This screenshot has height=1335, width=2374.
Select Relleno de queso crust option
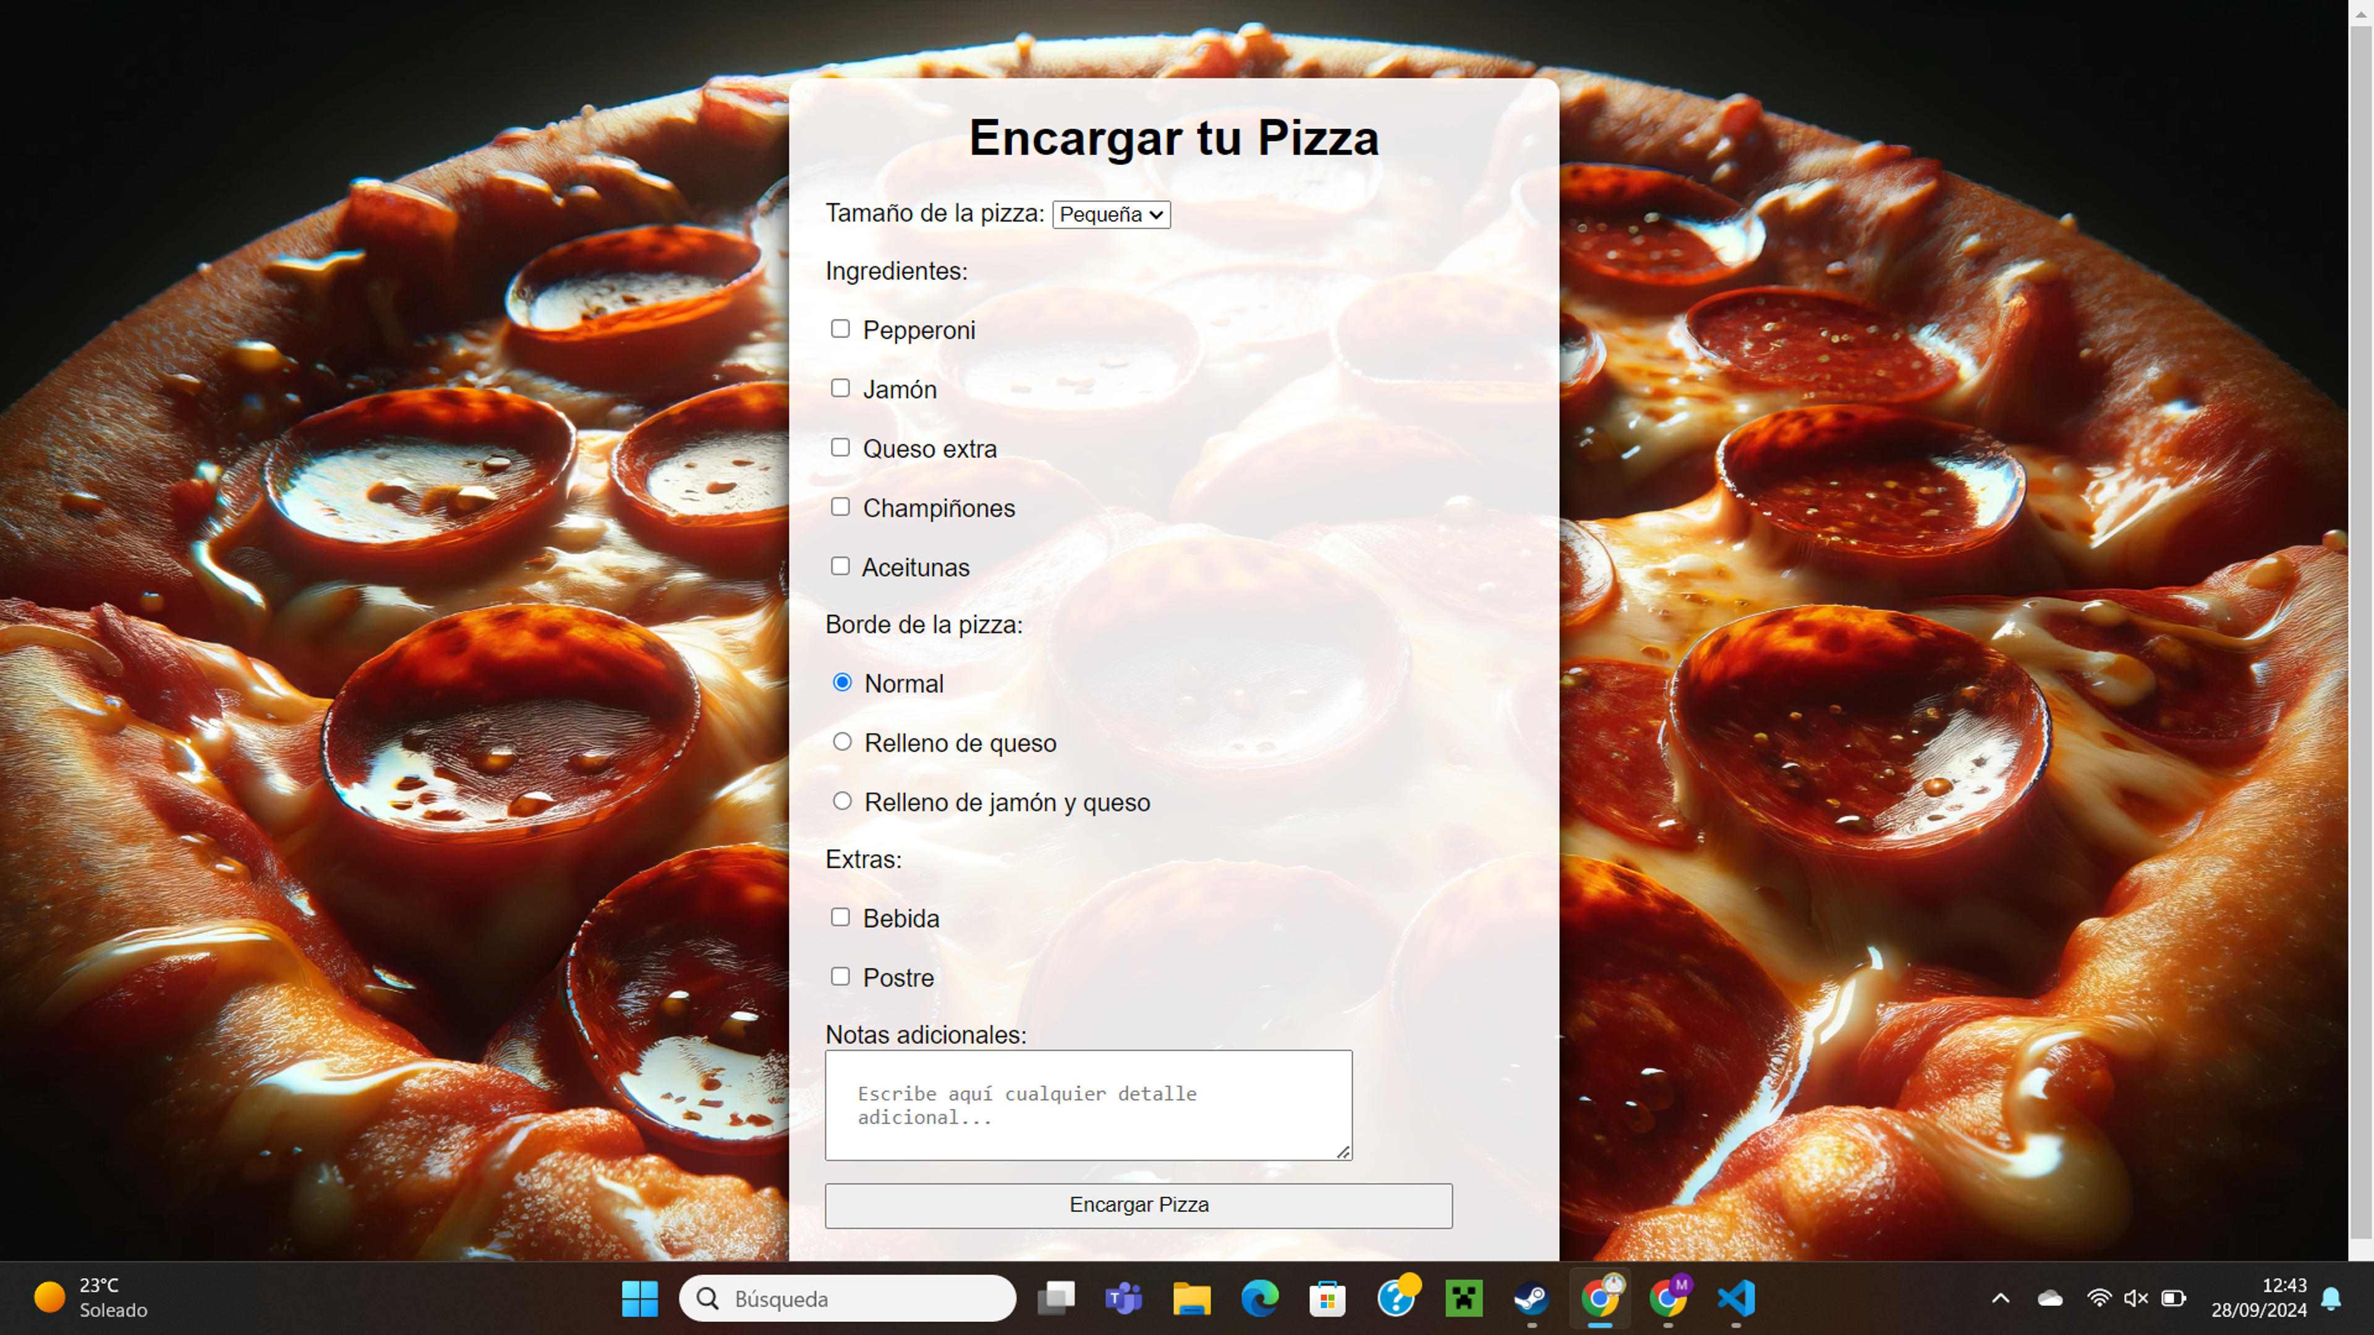[x=842, y=742]
